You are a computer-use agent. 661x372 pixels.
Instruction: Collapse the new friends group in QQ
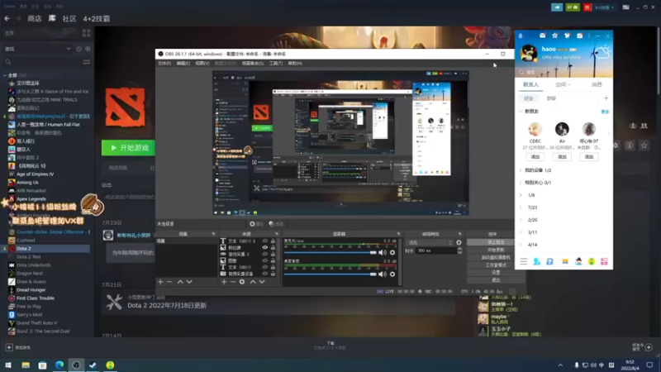pos(521,112)
